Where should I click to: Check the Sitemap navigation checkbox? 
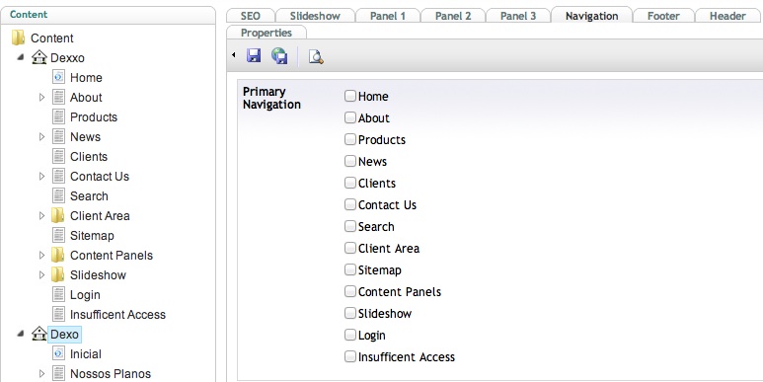click(350, 269)
